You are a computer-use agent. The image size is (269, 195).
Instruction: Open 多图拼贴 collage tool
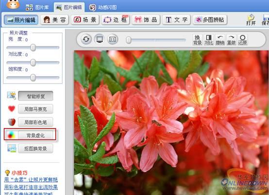point(210,20)
